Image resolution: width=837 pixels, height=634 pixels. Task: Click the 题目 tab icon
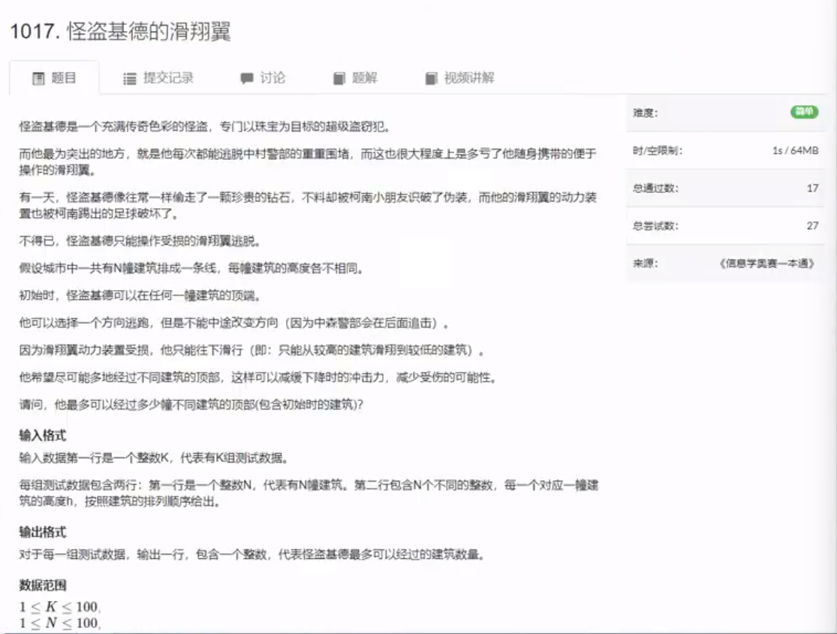(38, 79)
